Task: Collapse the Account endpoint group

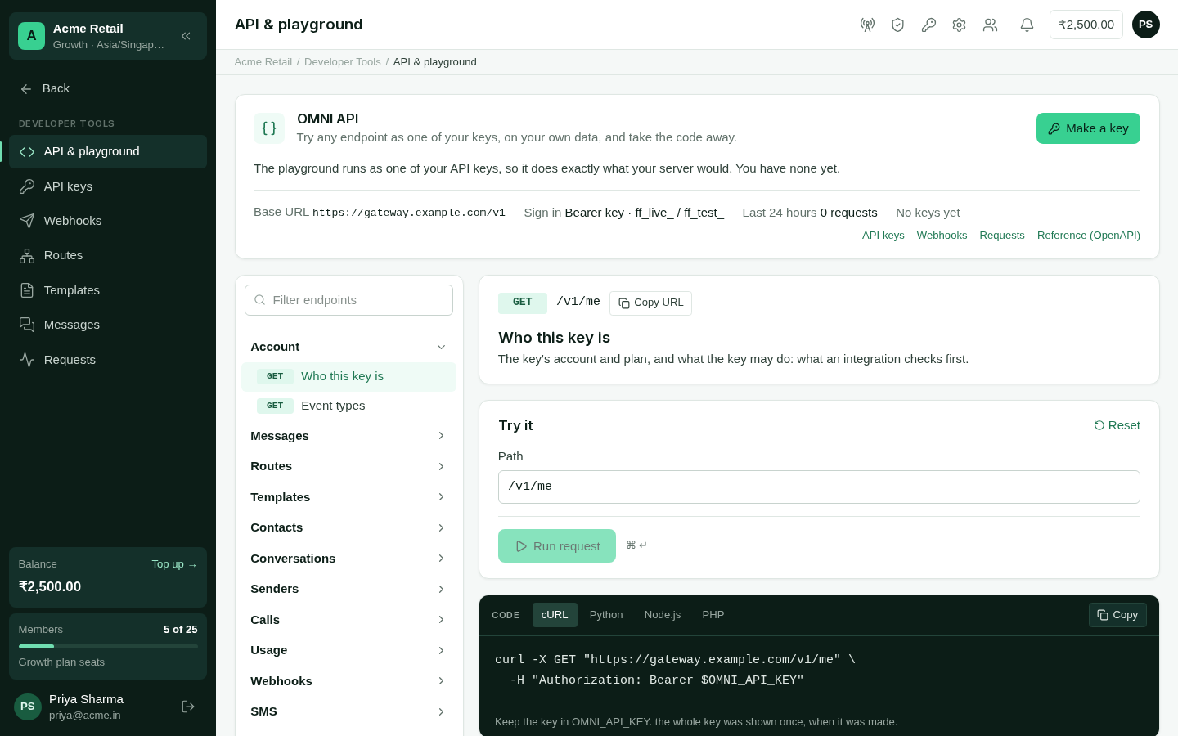Action: click(349, 347)
